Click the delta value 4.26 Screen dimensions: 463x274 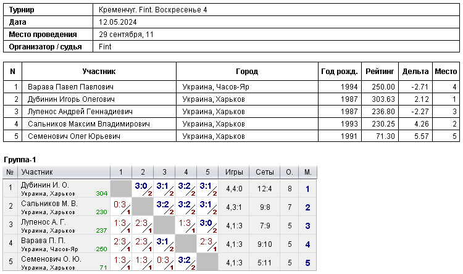pyautogui.click(x=422, y=124)
